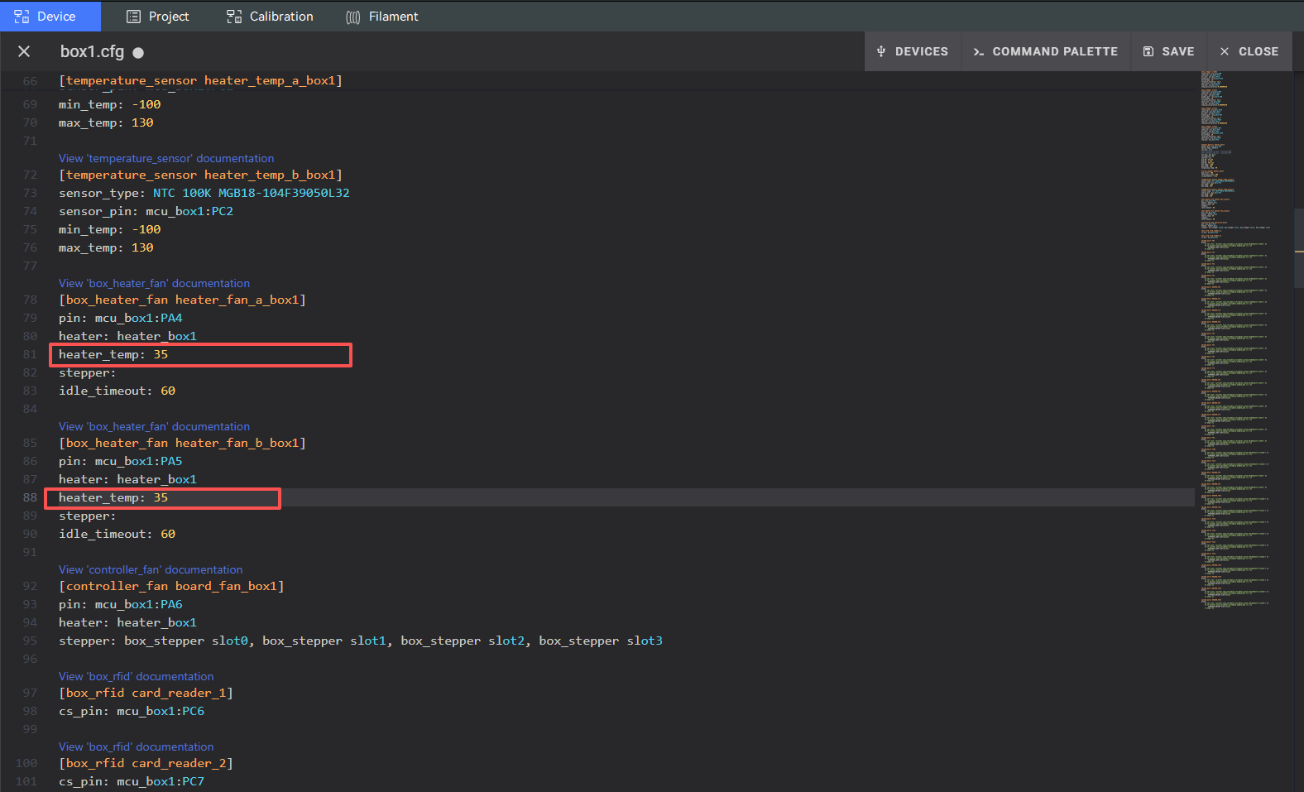
Task: View 'temperature_sensor' documentation link
Action: click(x=166, y=158)
